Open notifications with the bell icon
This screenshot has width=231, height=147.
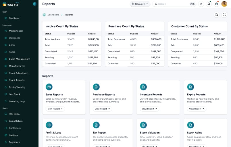(209, 4)
